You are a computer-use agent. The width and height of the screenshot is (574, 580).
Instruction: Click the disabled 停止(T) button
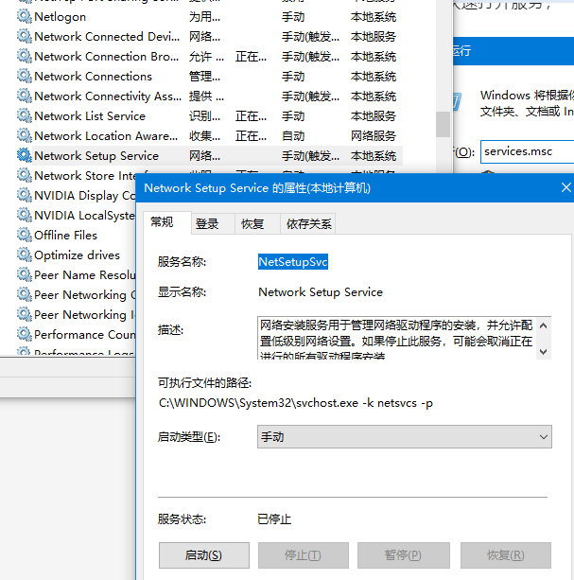point(304,555)
